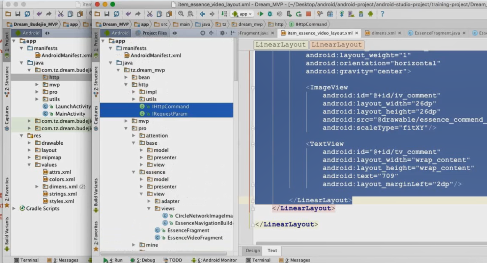The width and height of the screenshot is (487, 263).
Task: Switch to the Project Files view tab
Action: 151,33
